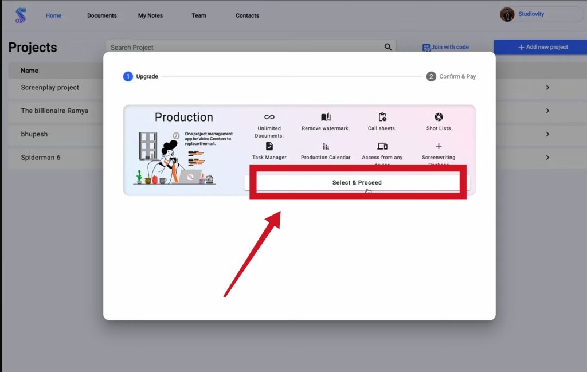This screenshot has width=587, height=372.
Task: Click the Call sheets clipboard icon
Action: click(382, 117)
